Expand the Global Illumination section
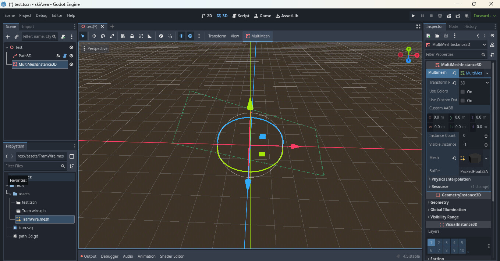Viewport: 500px width, 261px height. (x=448, y=210)
